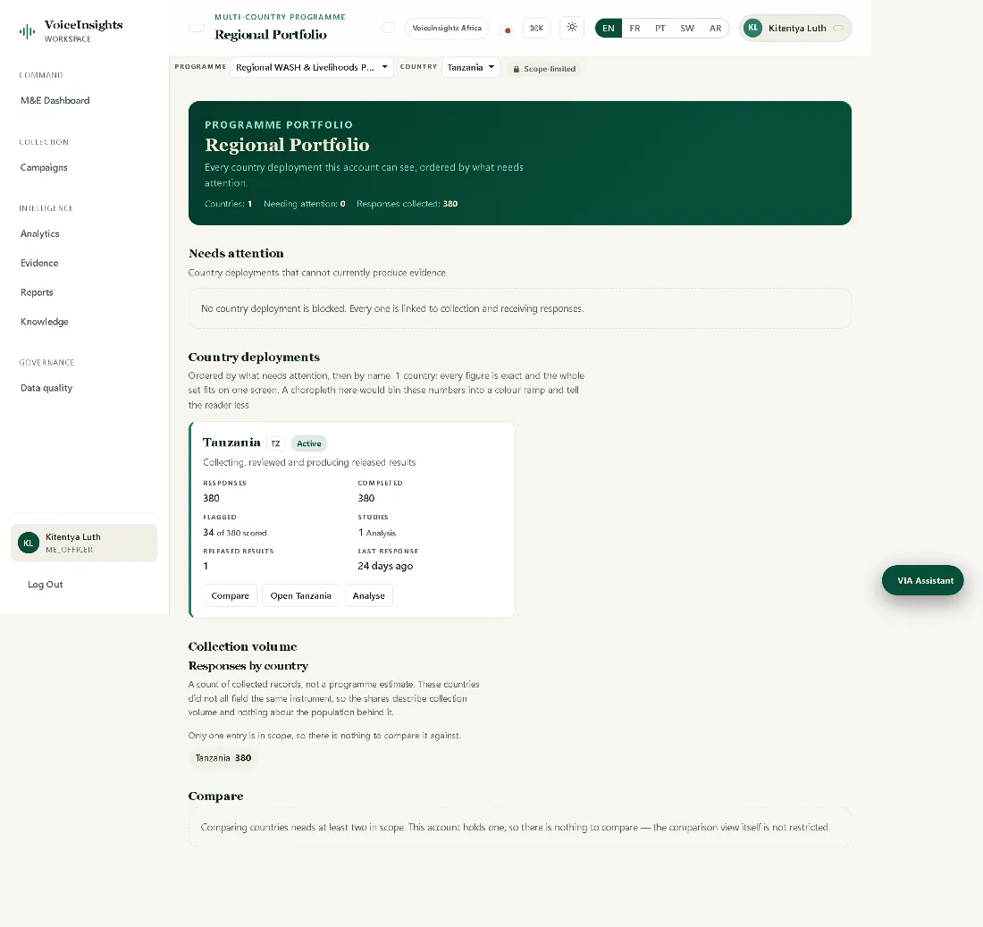Open the VoiceInsights Africa organisation selector
Viewport: 983px width, 927px height.
point(447,29)
